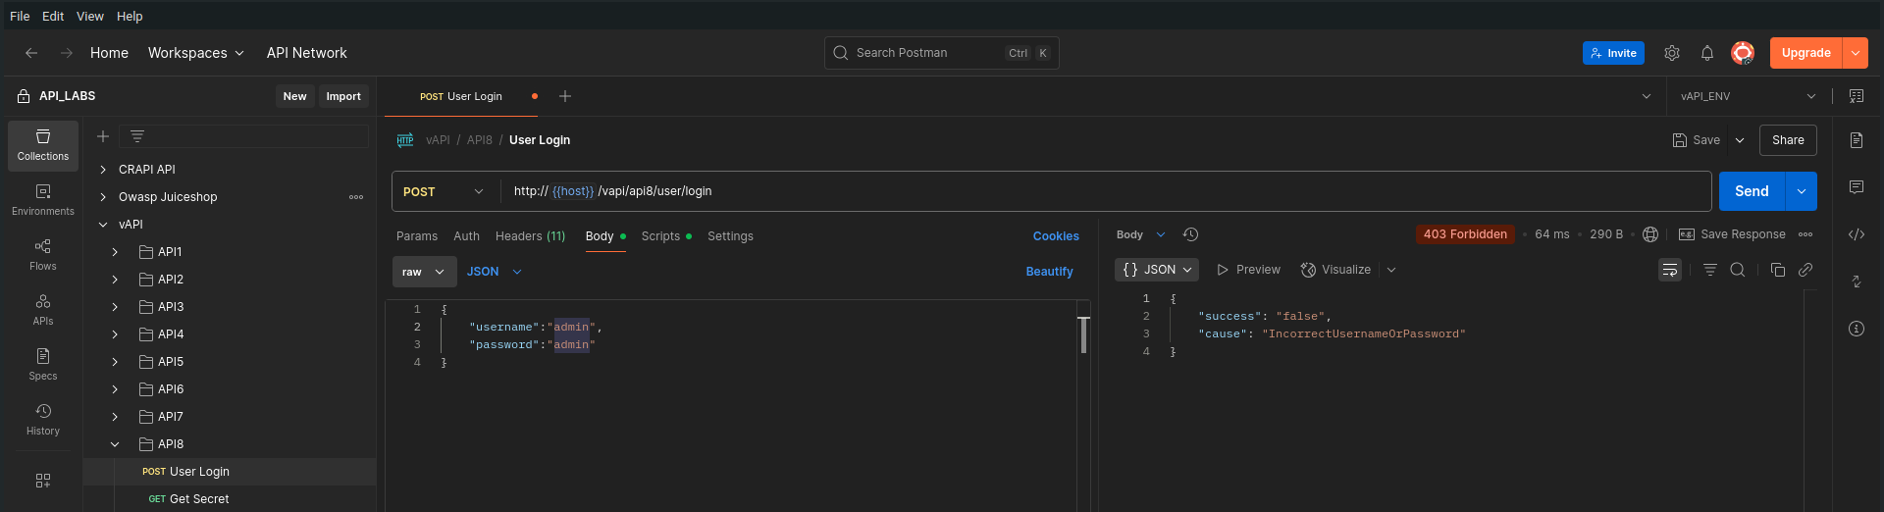Expand the CRAPI API collection
Image resolution: width=1884 pixels, height=512 pixels.
[x=103, y=170]
